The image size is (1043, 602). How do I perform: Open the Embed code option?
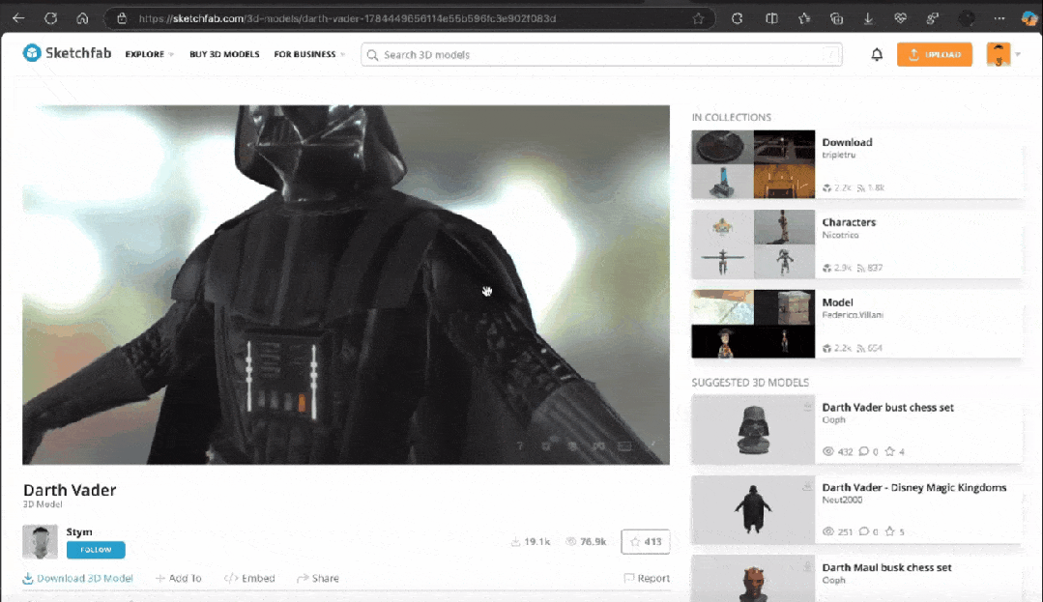[249, 578]
